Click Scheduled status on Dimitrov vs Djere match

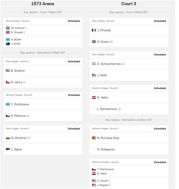(74, 129)
